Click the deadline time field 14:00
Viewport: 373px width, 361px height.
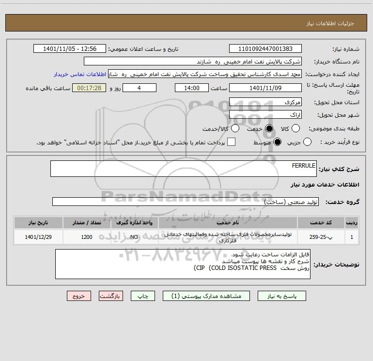pyautogui.click(x=192, y=88)
